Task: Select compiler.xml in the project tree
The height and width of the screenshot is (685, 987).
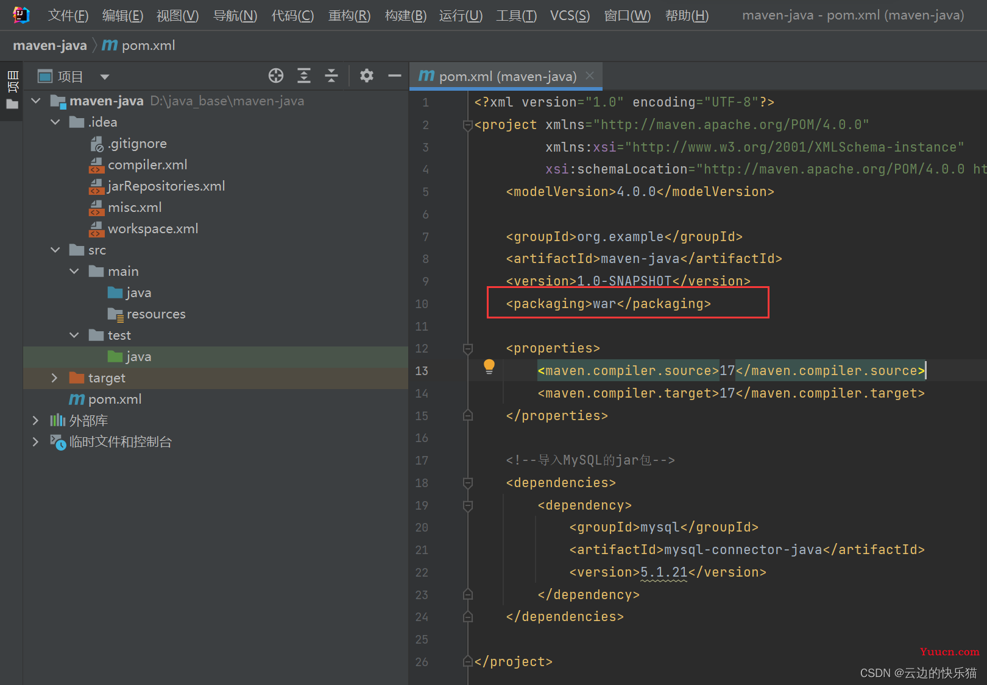Action: (147, 165)
